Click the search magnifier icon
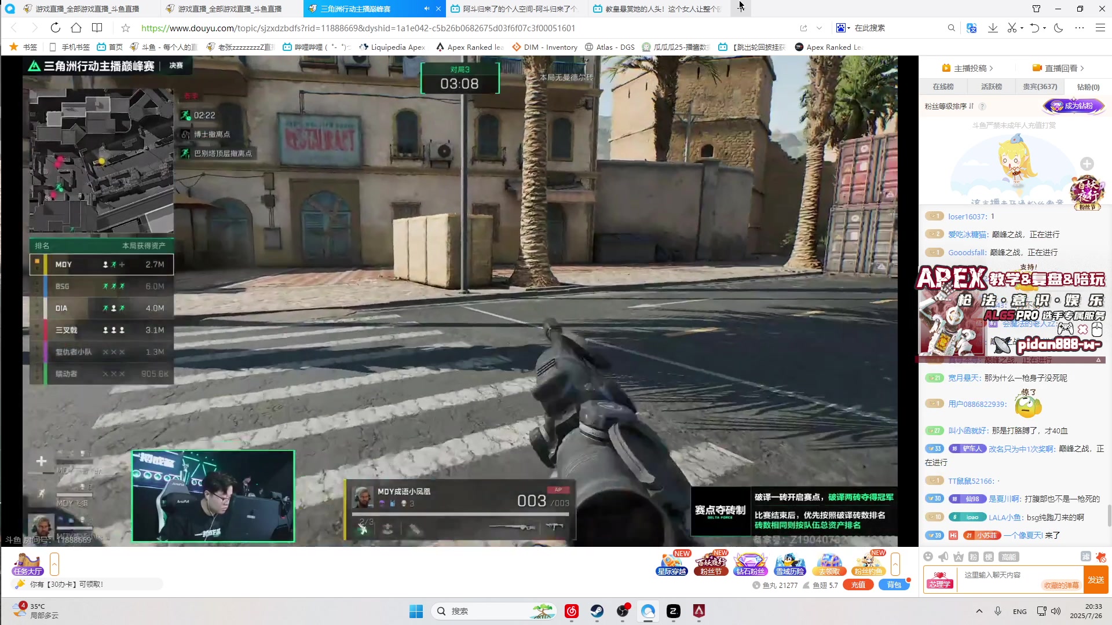The height and width of the screenshot is (625, 1112). coord(951,28)
